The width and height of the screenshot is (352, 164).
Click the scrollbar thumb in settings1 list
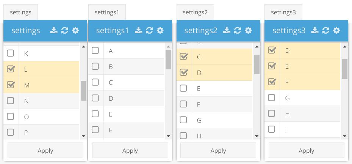point(168,60)
